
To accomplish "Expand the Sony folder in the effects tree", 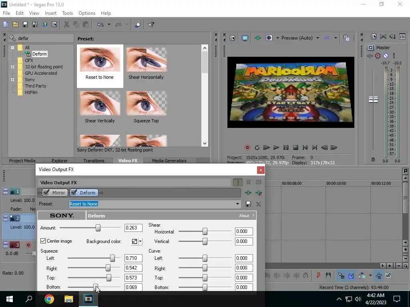I will 12,80.
